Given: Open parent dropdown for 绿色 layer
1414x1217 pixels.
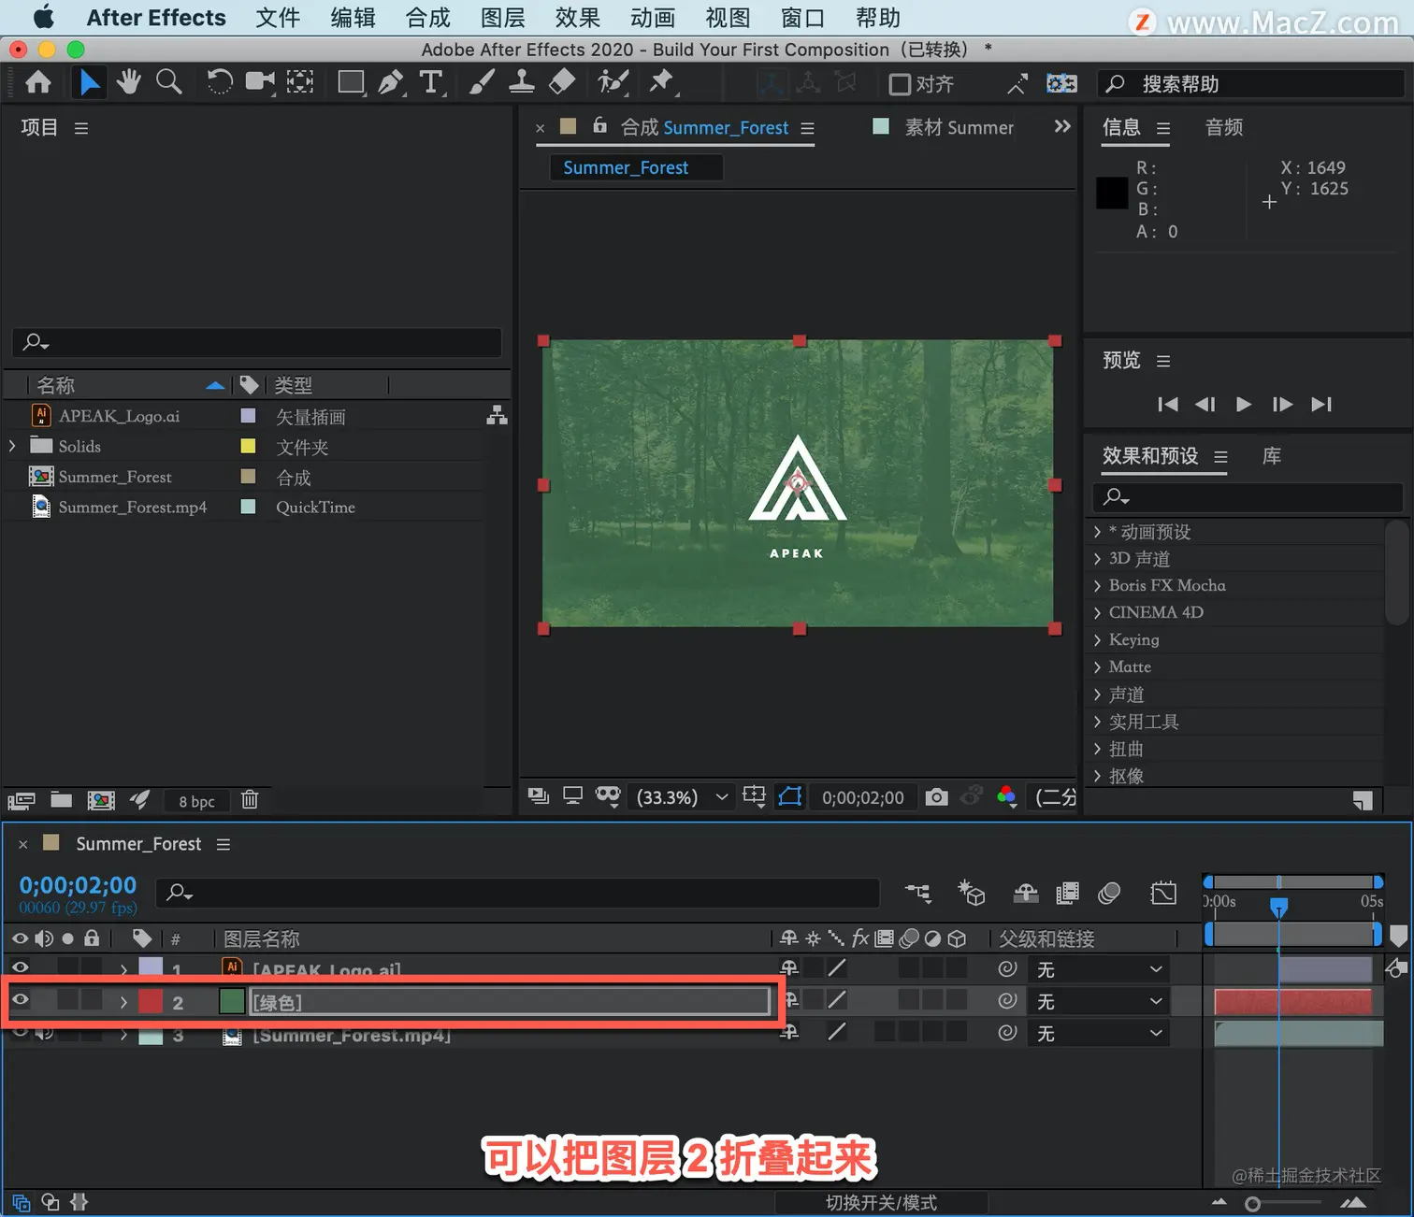Looking at the screenshot, I should tap(1098, 1002).
